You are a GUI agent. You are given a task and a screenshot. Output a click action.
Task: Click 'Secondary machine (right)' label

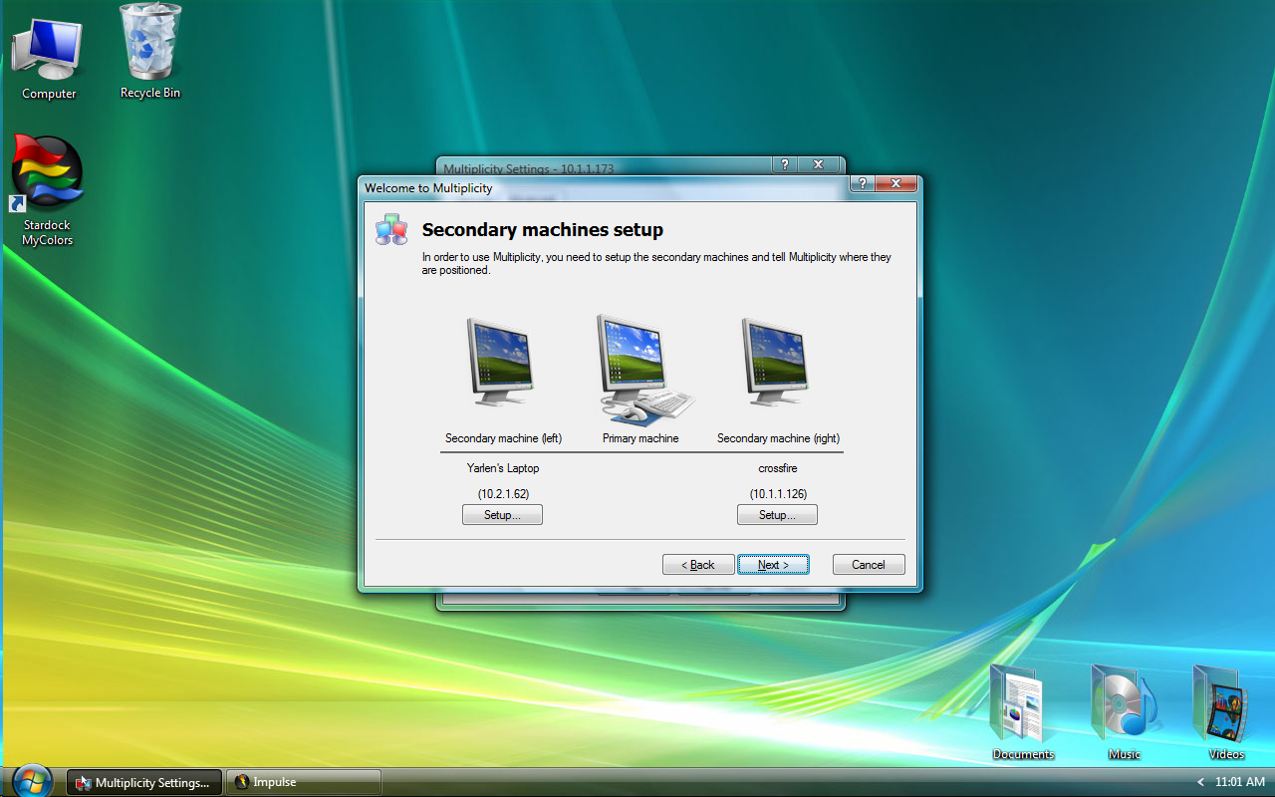coord(778,438)
